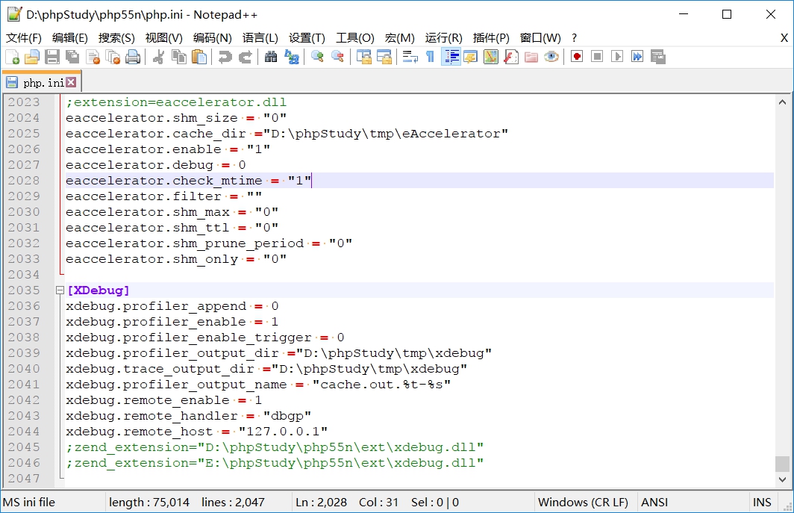
Task: Toggle the indent guide icon
Action: click(450, 57)
